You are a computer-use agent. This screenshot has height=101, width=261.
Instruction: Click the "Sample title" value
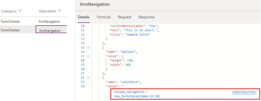138,34
